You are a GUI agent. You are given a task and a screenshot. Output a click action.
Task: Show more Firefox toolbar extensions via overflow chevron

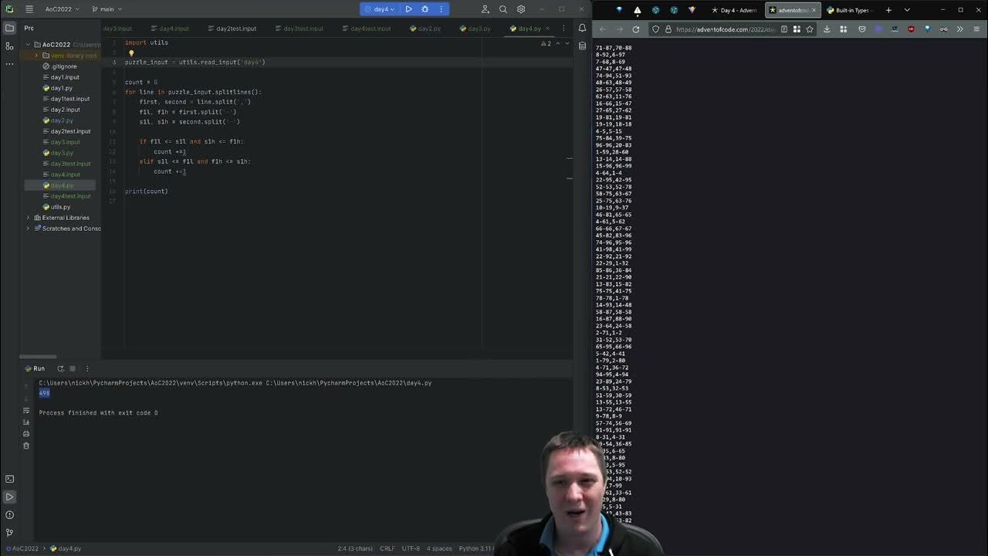(x=960, y=29)
